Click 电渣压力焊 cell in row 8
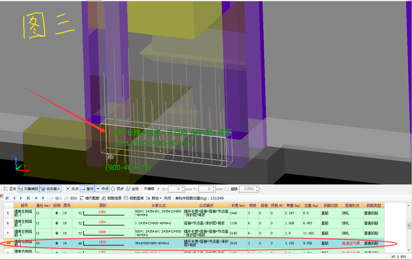 click(x=352, y=243)
